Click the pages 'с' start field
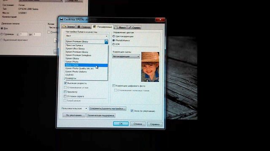Viewport: 270px width, 151px height. (x=24, y=34)
